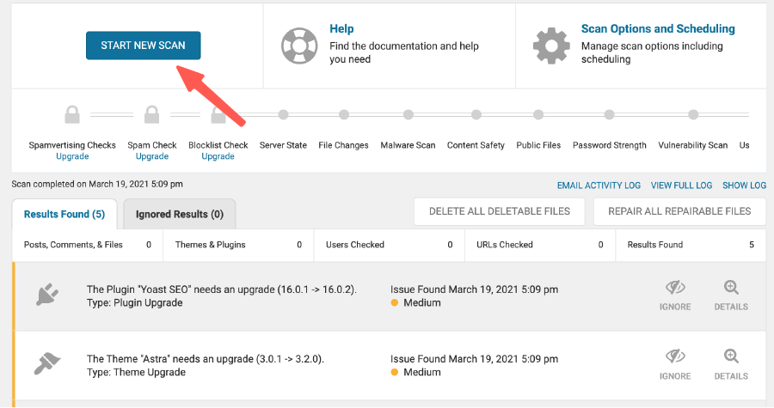Click Delete All Deletable Files button
Screen dimensions: 774x408
(x=500, y=211)
